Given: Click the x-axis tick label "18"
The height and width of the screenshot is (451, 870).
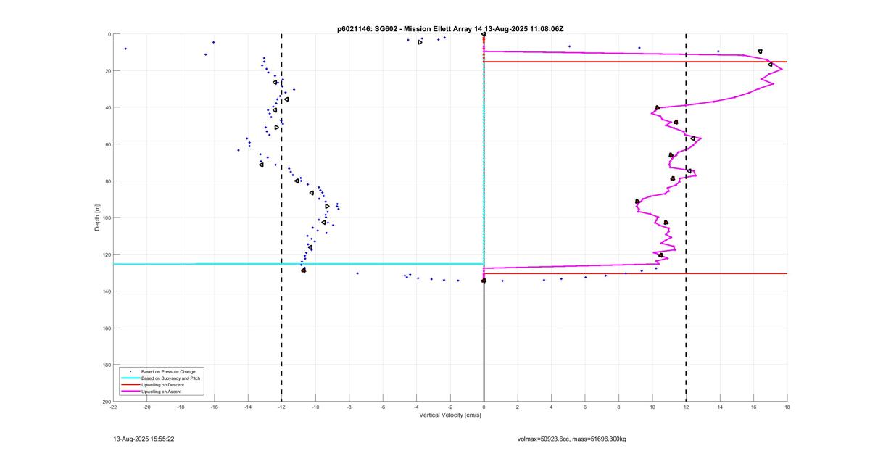Looking at the screenshot, I should coord(787,407).
